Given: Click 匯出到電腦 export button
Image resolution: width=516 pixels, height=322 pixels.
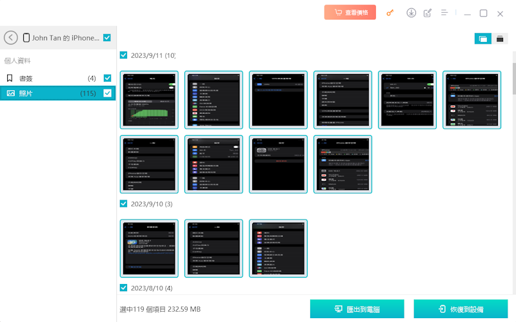Looking at the screenshot, I should (357, 309).
